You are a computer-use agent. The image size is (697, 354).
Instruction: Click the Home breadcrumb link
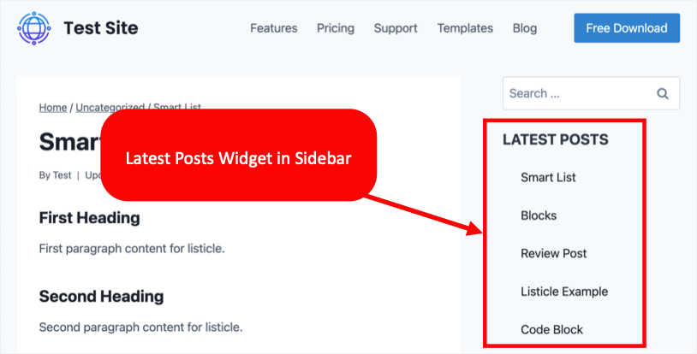[53, 108]
